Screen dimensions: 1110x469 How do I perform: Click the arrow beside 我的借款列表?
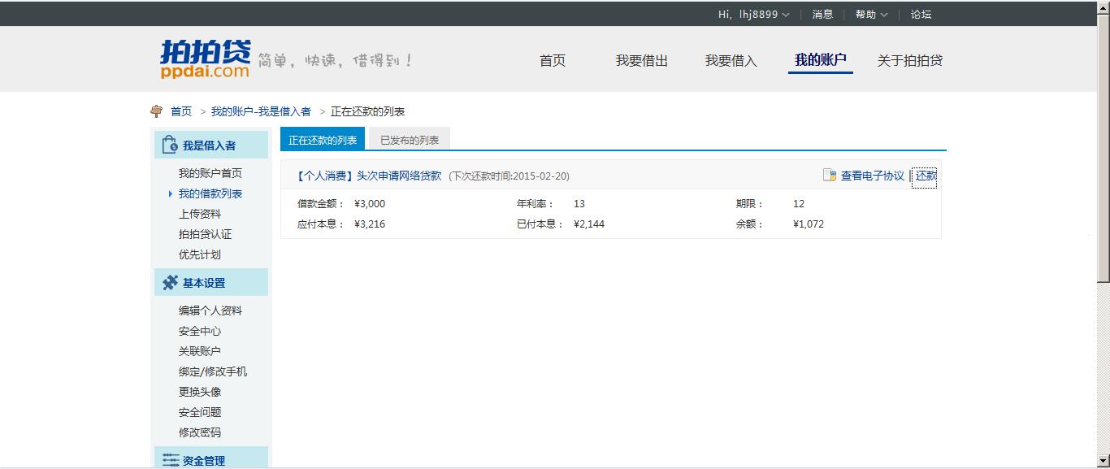click(x=170, y=193)
